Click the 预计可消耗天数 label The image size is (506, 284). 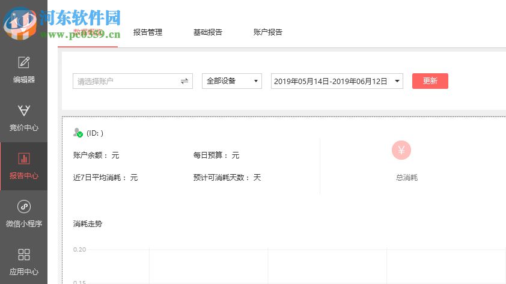[221, 178]
